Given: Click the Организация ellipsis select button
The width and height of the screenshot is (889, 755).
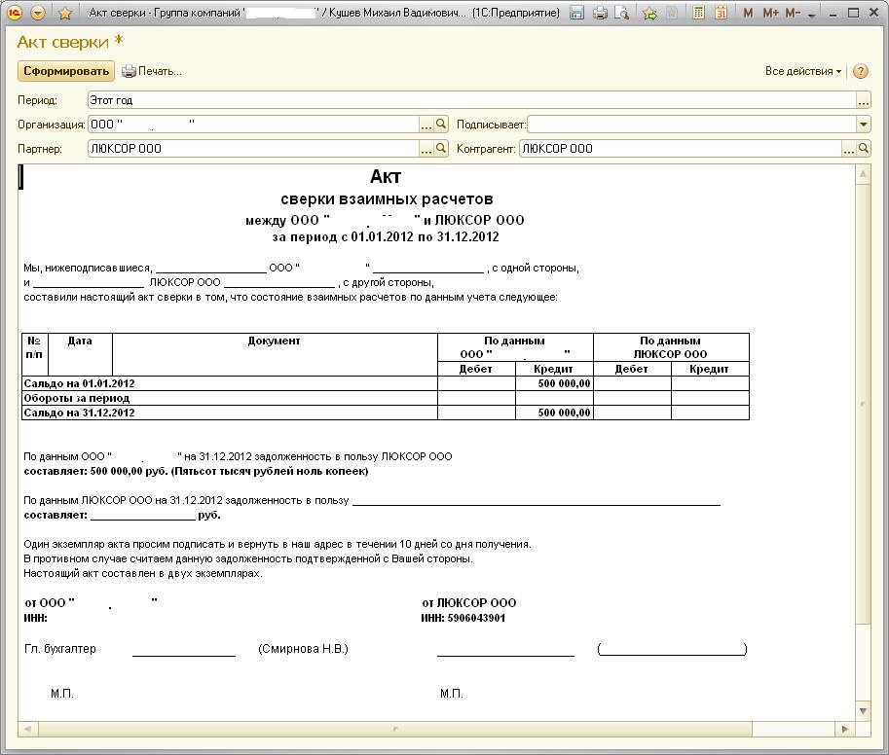Looking at the screenshot, I should (x=426, y=125).
